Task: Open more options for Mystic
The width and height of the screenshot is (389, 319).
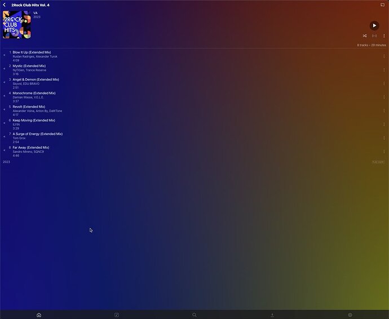Action: pyautogui.click(x=384, y=70)
